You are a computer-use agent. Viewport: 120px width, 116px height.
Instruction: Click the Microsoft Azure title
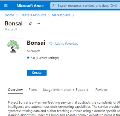pyautogui.click(x=30, y=6)
